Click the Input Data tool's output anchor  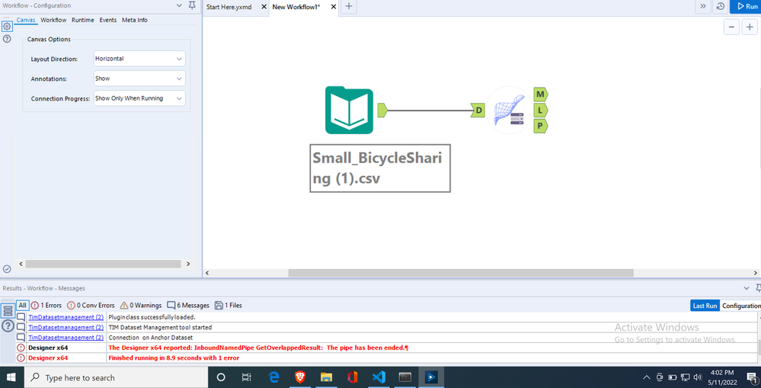pos(382,111)
